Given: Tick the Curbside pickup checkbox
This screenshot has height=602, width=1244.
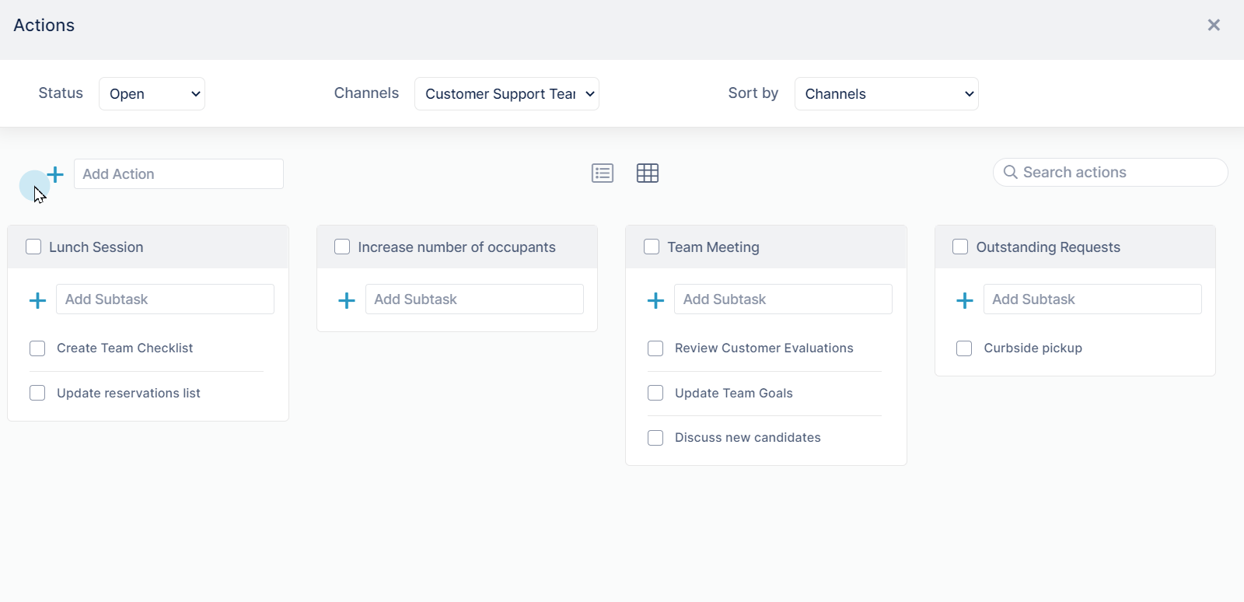Looking at the screenshot, I should tap(964, 348).
